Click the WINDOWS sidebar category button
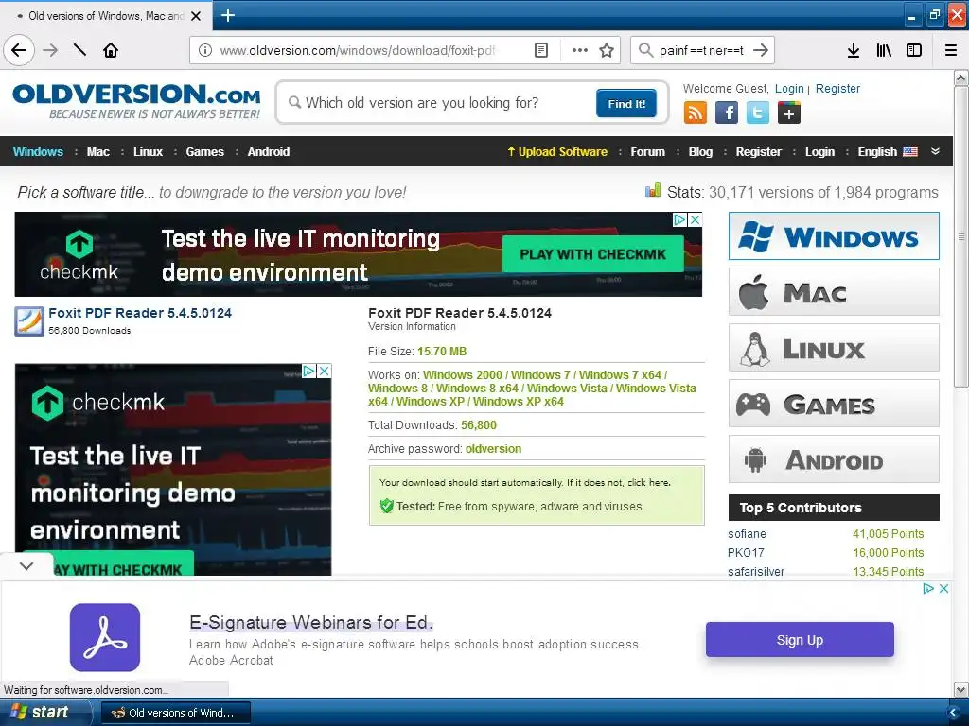This screenshot has height=726, width=969. (834, 236)
